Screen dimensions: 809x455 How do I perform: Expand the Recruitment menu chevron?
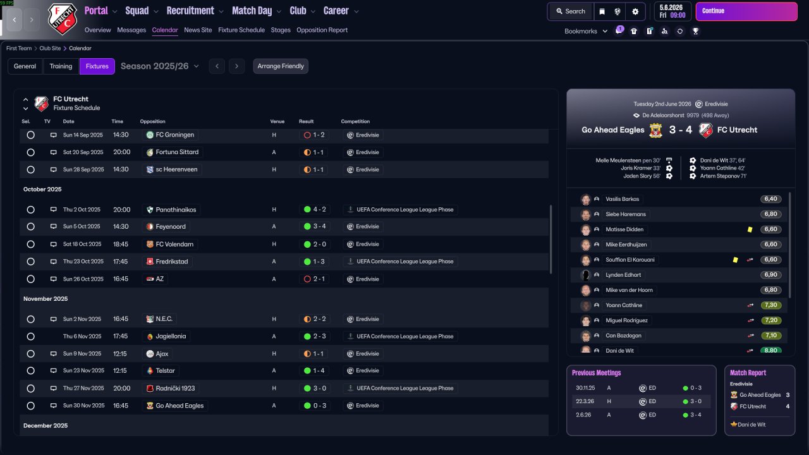point(221,11)
